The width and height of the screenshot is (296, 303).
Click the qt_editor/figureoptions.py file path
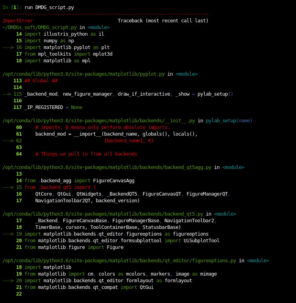coord(119,261)
